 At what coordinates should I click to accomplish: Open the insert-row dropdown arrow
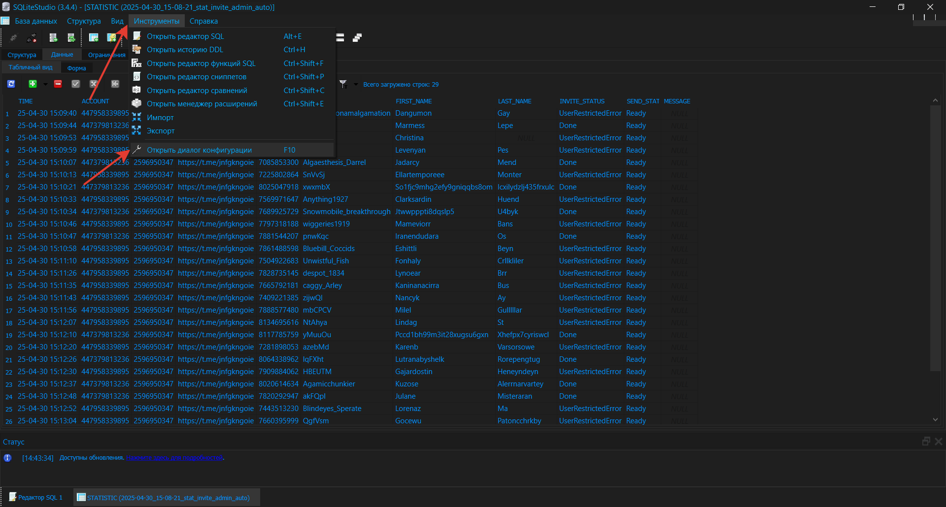[45, 84]
